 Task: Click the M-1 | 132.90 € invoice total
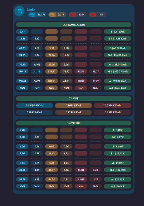click(118, 170)
